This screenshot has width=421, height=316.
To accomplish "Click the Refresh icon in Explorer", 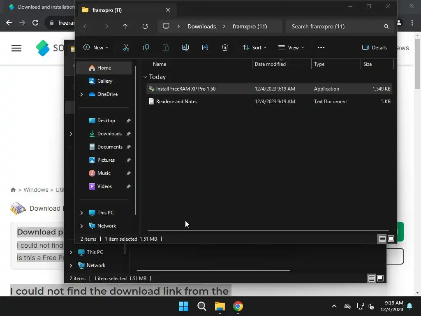I will 145,26.
